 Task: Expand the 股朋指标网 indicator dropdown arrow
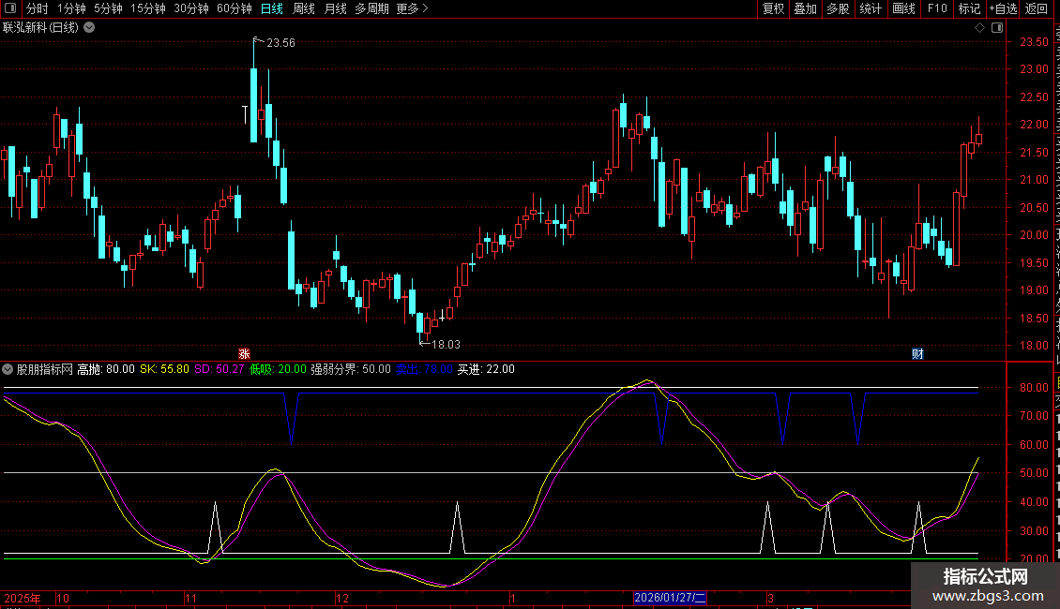[x=8, y=369]
